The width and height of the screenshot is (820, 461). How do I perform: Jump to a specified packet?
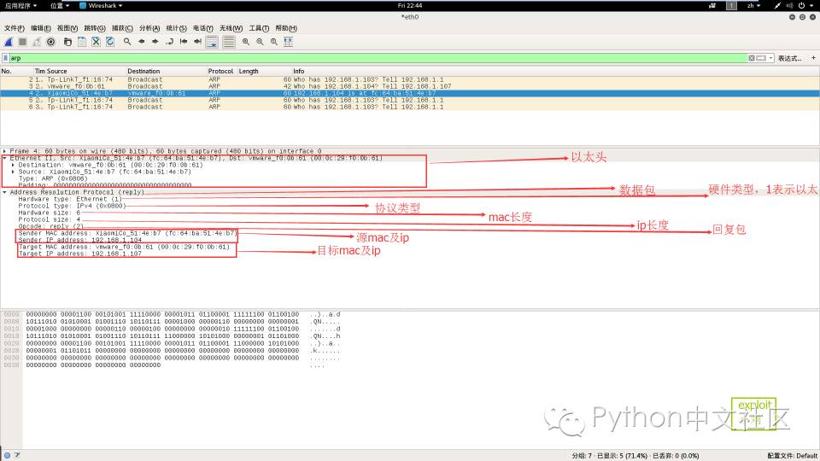169,42
